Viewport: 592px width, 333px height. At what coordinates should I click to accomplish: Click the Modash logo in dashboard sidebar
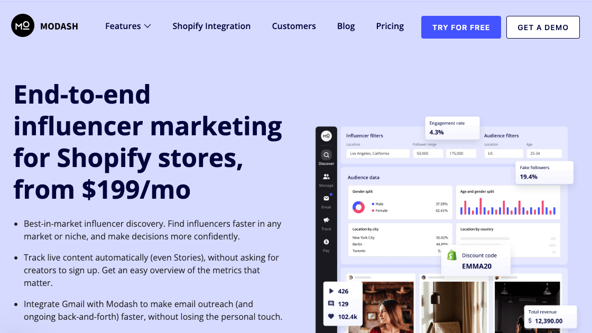(x=326, y=135)
